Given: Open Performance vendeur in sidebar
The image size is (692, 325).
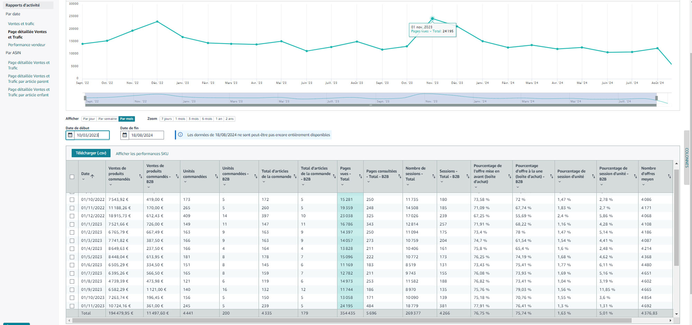Looking at the screenshot, I should pos(27,45).
